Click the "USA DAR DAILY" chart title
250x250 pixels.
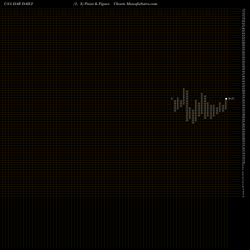(19, 4)
